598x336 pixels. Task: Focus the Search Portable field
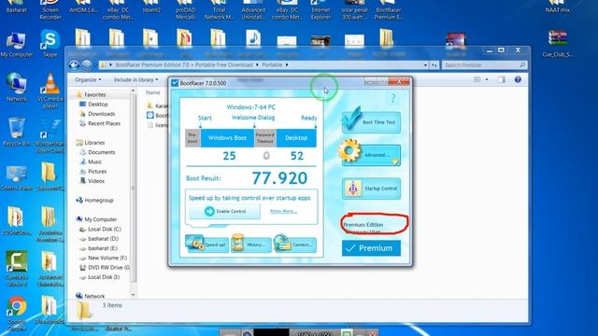pyautogui.click(x=484, y=65)
